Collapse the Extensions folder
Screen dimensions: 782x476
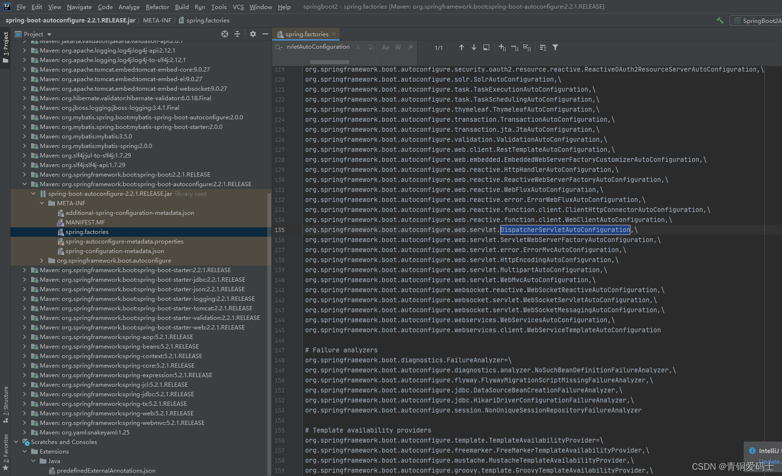coord(24,451)
